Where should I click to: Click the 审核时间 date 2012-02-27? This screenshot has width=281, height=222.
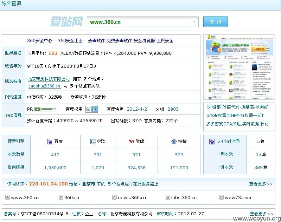click(191, 214)
